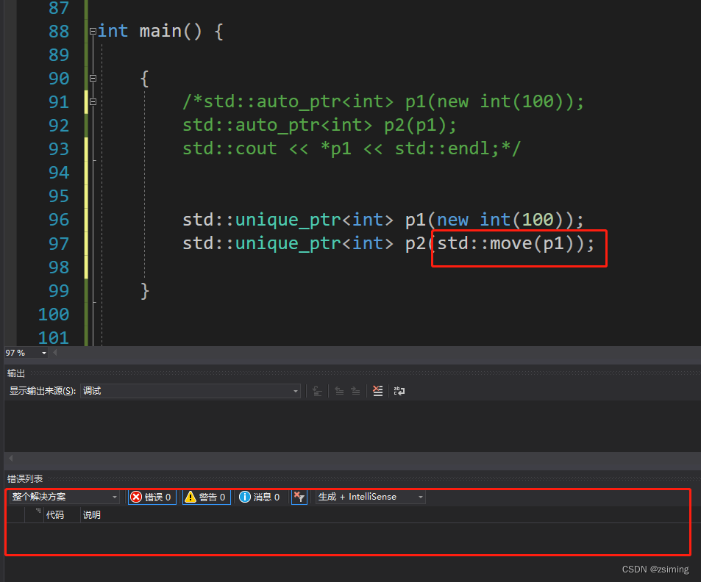Click line number 88 in the gutter

pos(59,32)
